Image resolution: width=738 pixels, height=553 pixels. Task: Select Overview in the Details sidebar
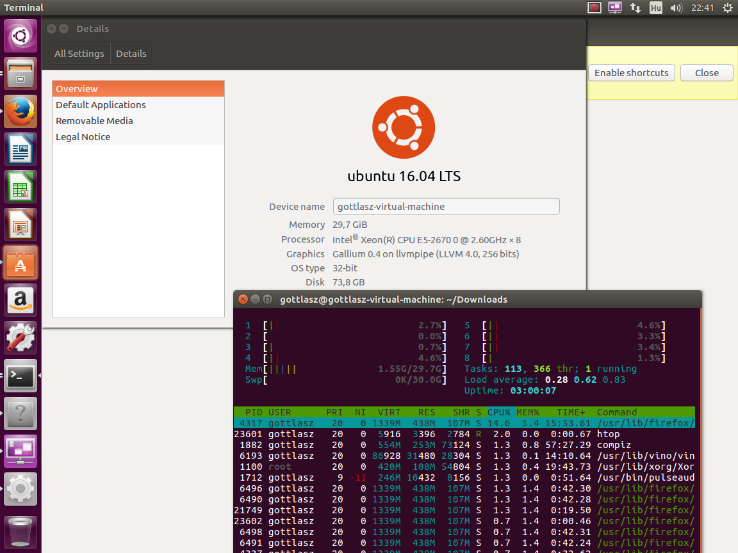pyautogui.click(x=138, y=89)
